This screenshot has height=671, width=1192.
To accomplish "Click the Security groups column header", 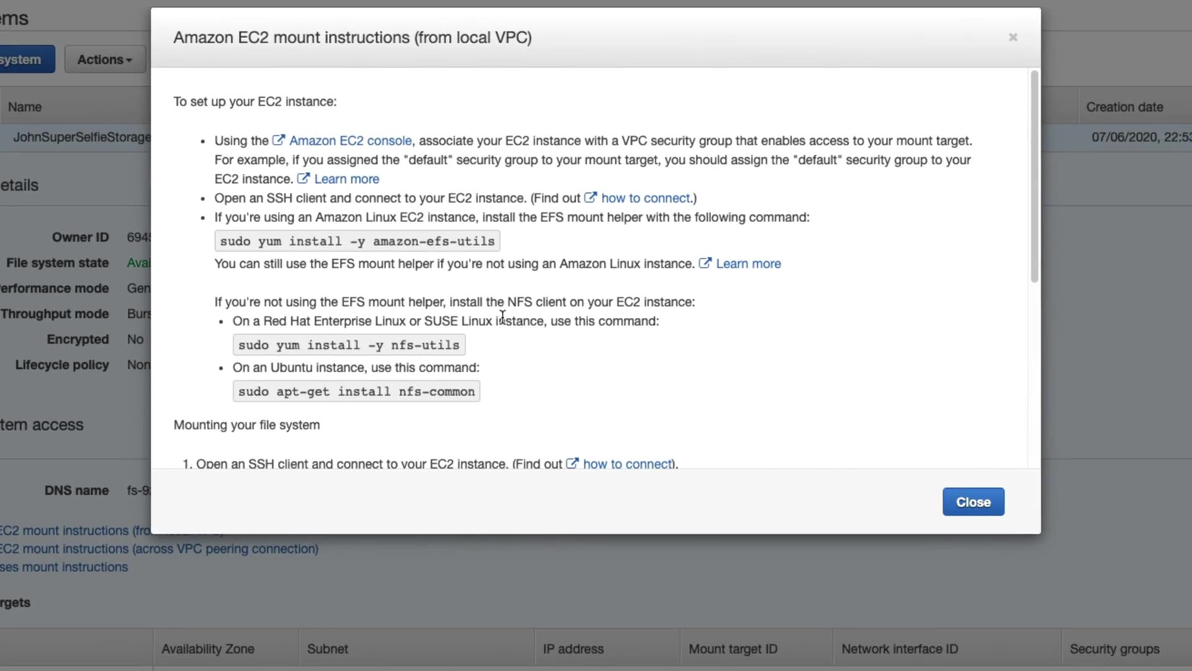I will click(1114, 649).
